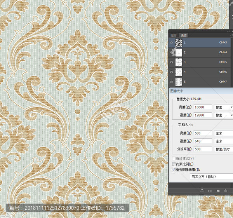Select the 通道 tab

pos(183,35)
